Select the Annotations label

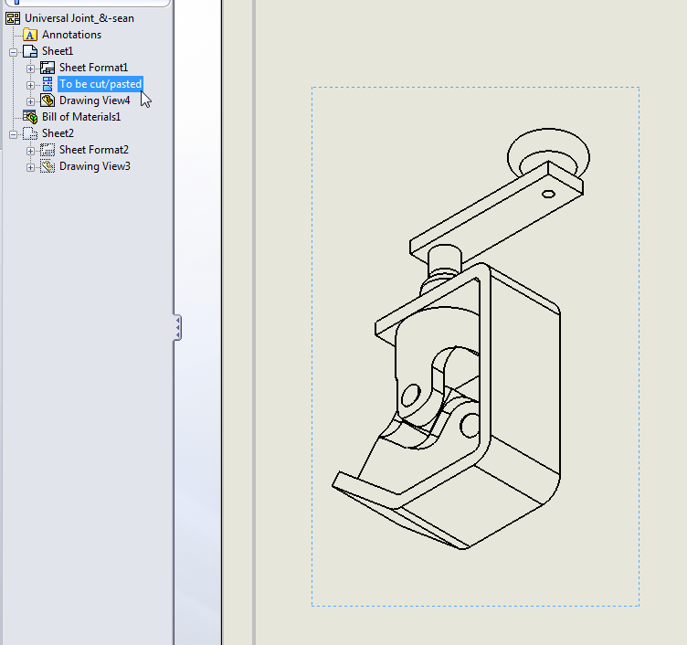pos(71,35)
